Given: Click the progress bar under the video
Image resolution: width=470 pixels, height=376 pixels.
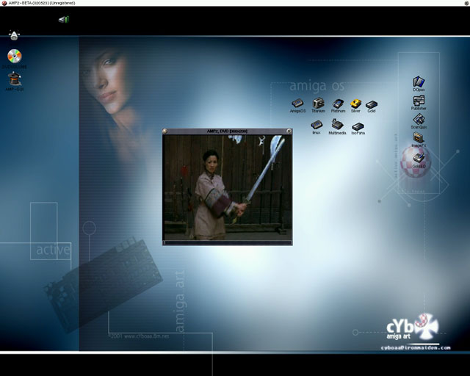Looking at the screenshot, I should pyautogui.click(x=227, y=241).
